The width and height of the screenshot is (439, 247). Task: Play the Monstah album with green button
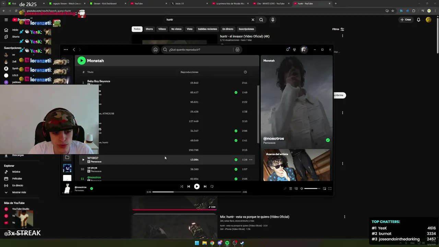[81, 61]
